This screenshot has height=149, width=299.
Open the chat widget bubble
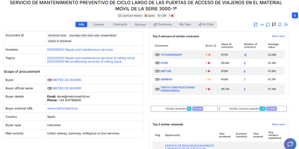click(x=290, y=144)
